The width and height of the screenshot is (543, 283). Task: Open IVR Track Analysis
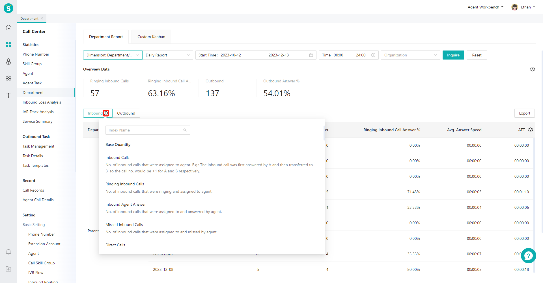(38, 112)
